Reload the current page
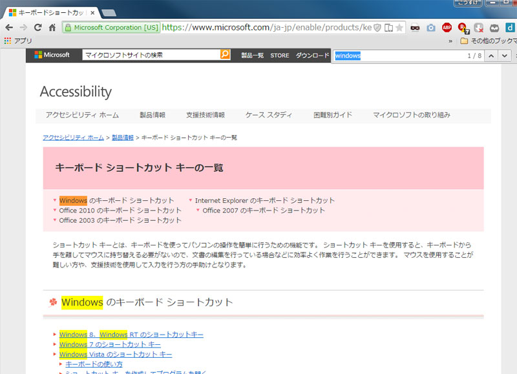Viewport: 517px width, 374px height. 38,27
